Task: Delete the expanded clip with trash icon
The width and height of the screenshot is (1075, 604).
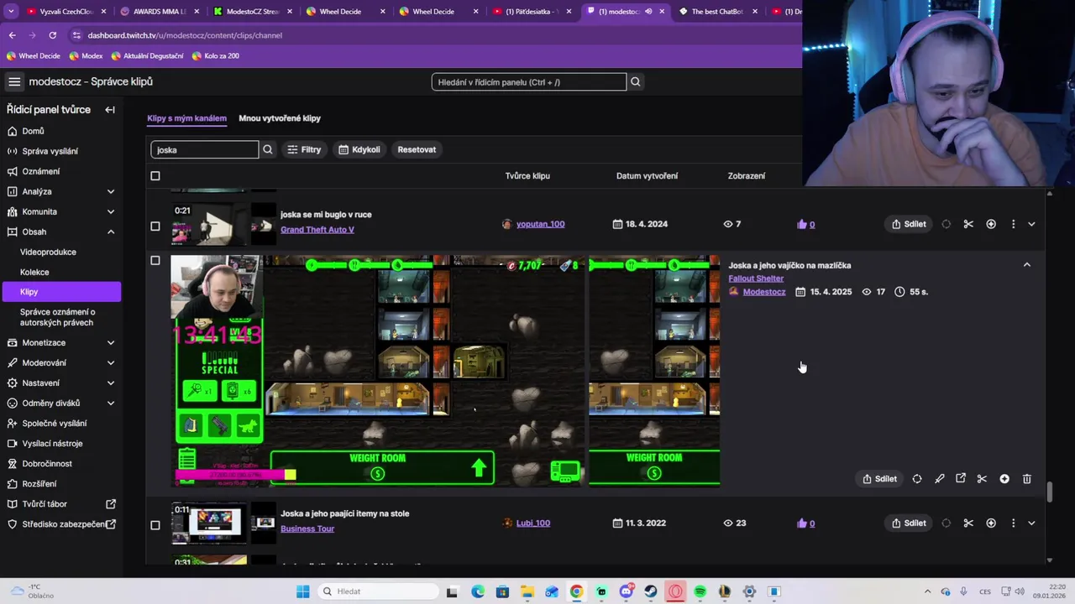Action: [1026, 479]
